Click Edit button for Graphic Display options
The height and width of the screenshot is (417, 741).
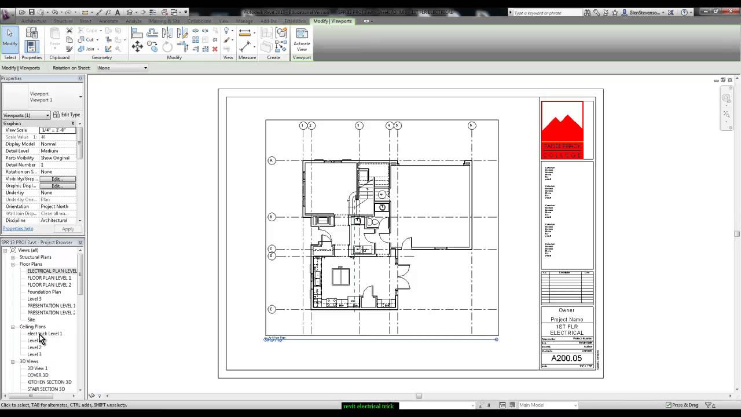tap(57, 186)
